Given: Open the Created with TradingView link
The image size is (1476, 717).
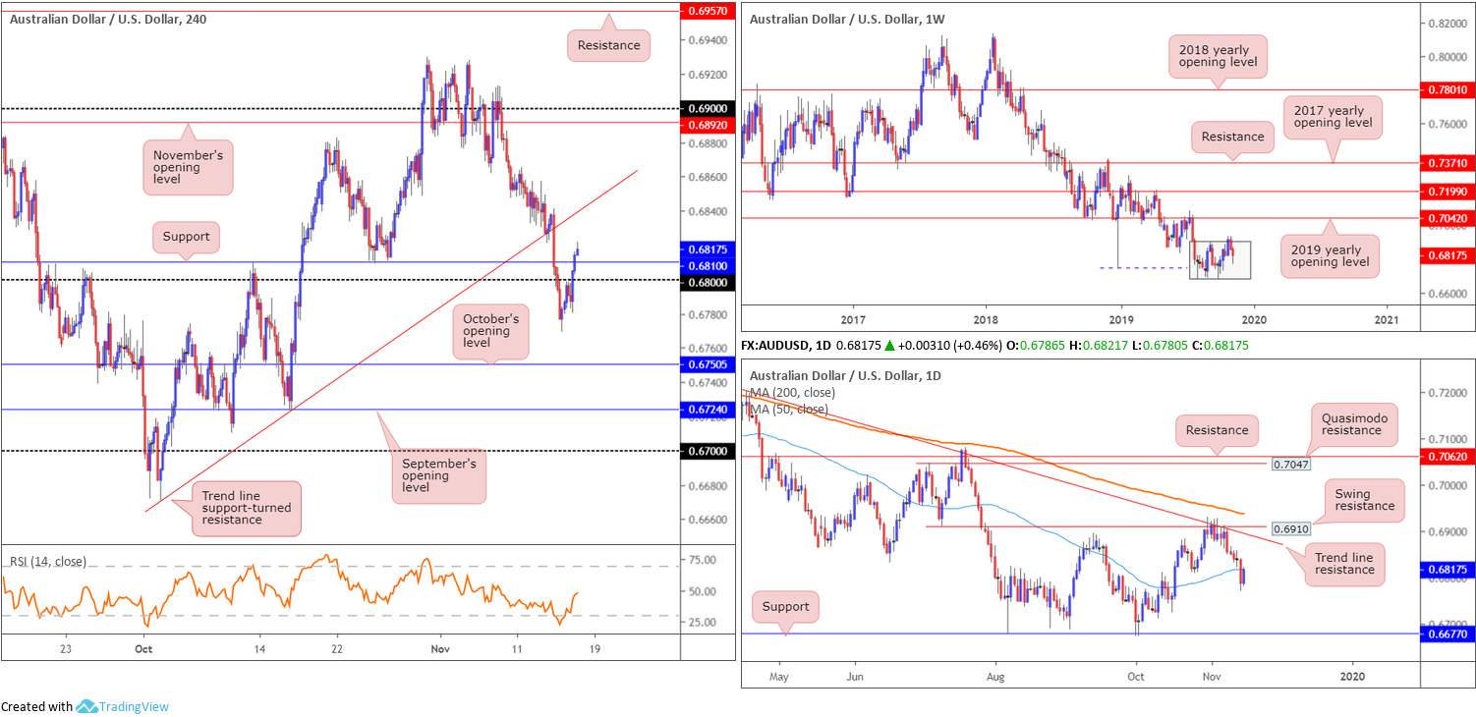Looking at the screenshot, I should point(85,706).
